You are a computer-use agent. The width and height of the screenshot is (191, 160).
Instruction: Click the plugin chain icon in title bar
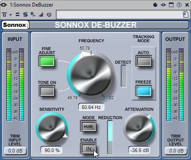[x=4, y=5]
